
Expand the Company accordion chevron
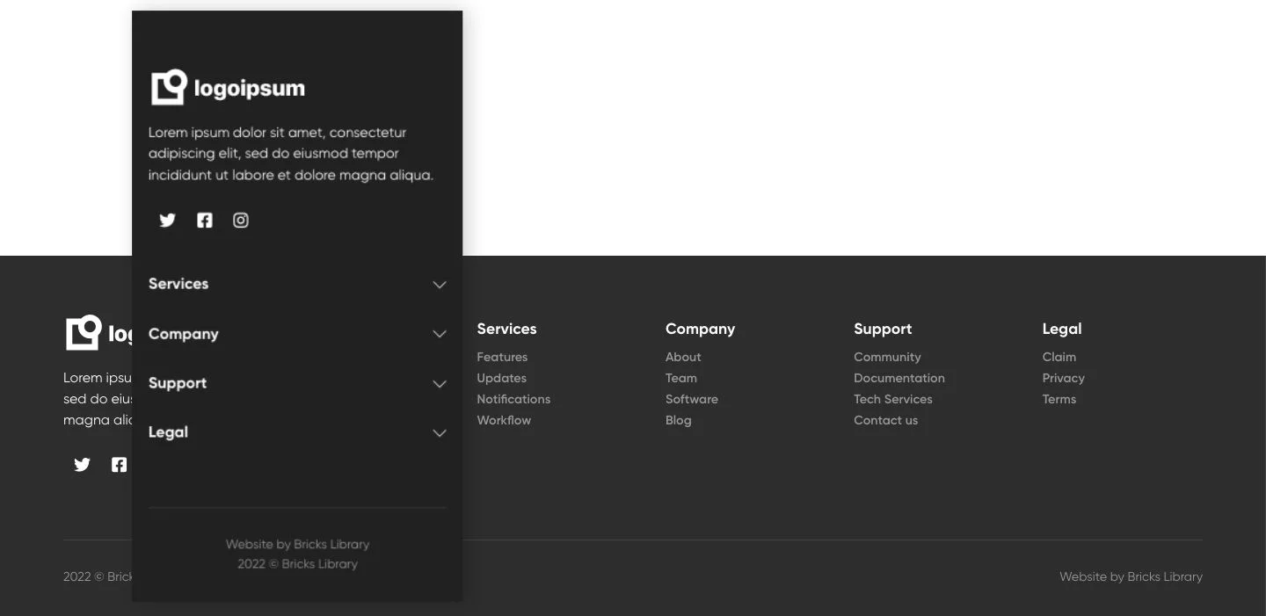(440, 334)
